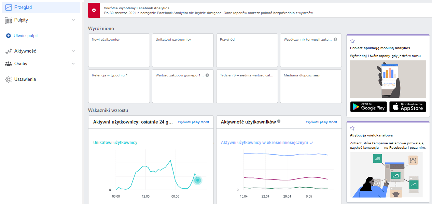
Task: Open the Unikatowi użytkownicy featured card
Action: (183, 50)
